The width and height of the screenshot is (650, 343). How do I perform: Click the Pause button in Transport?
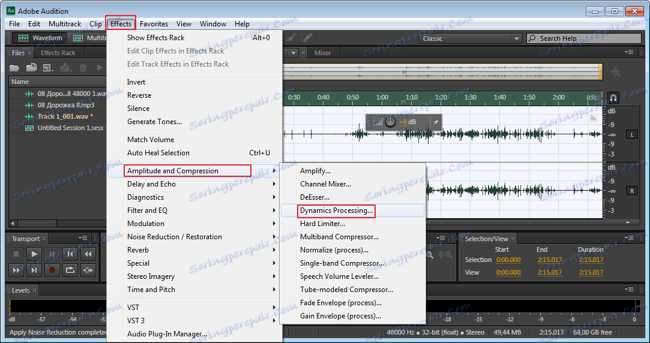pos(52,254)
